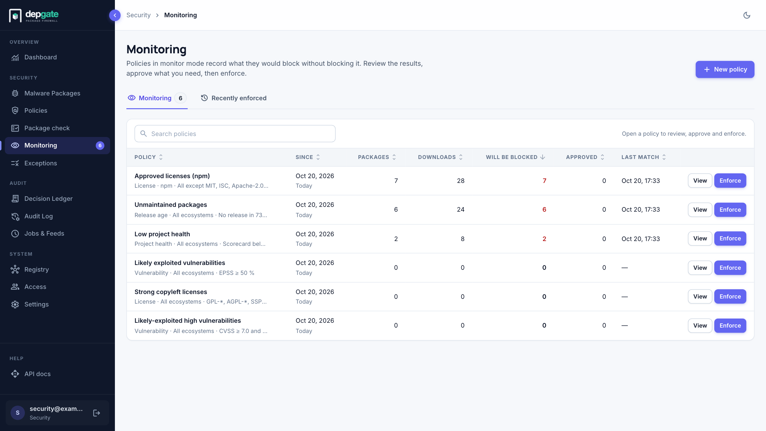Open the Package check page
The image size is (766, 431).
[x=57, y=128]
